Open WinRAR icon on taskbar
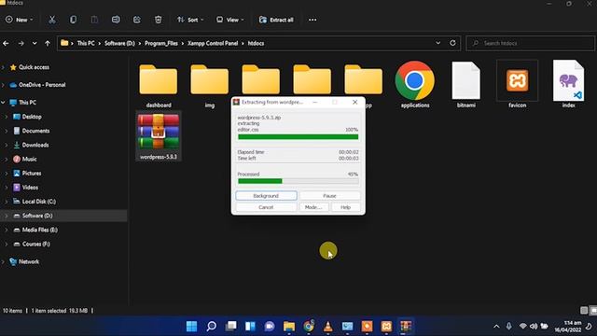Screen dimensions: 597x336 pos(406,326)
